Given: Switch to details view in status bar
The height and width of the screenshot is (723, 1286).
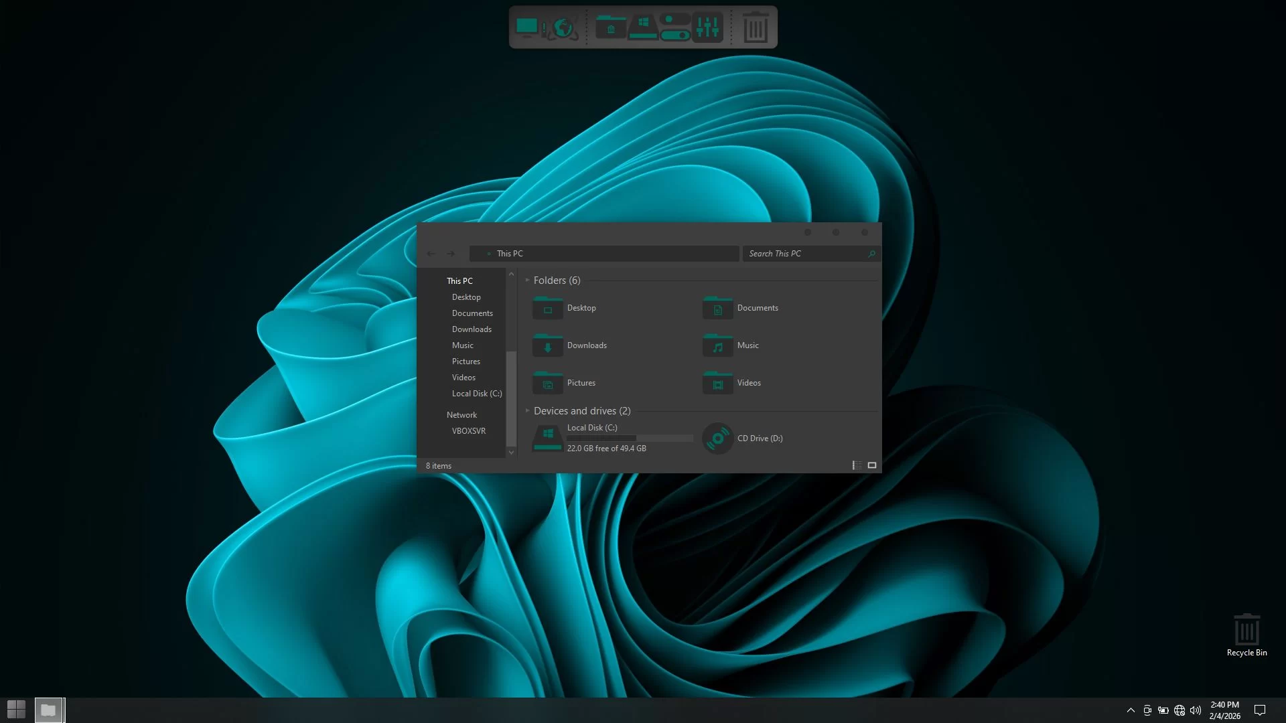Looking at the screenshot, I should coord(857,465).
